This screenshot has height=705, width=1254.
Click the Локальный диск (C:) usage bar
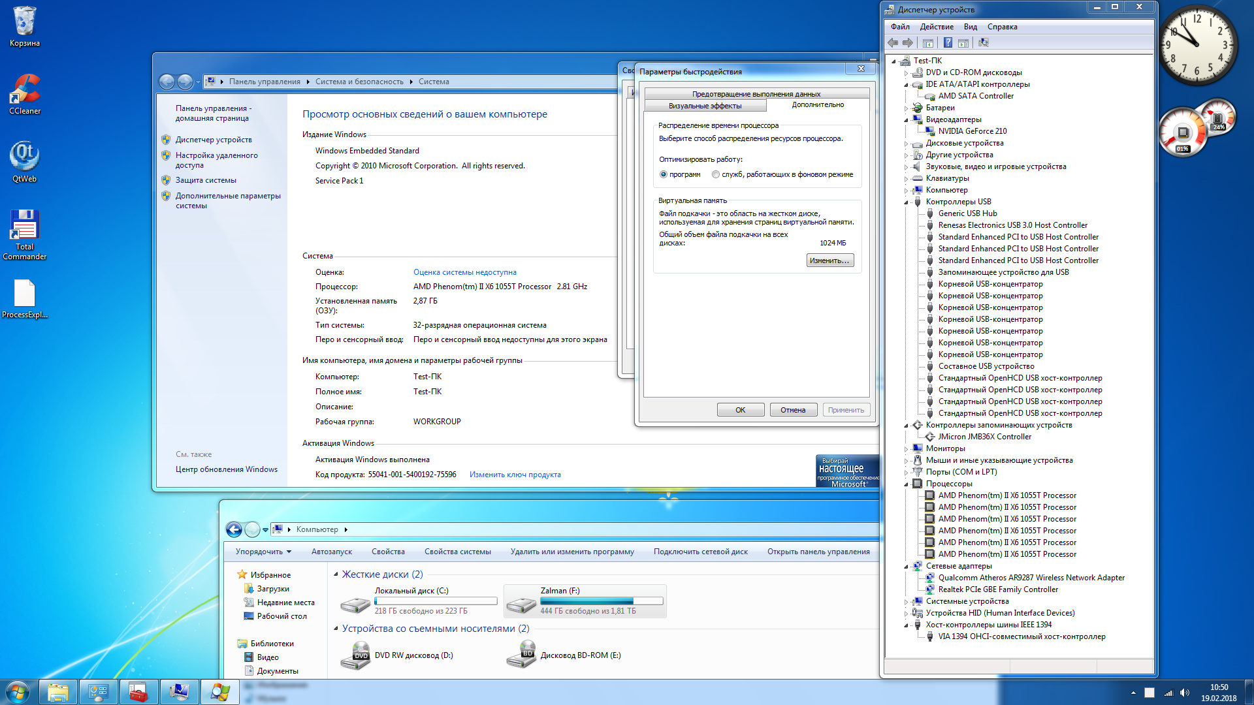pos(436,601)
